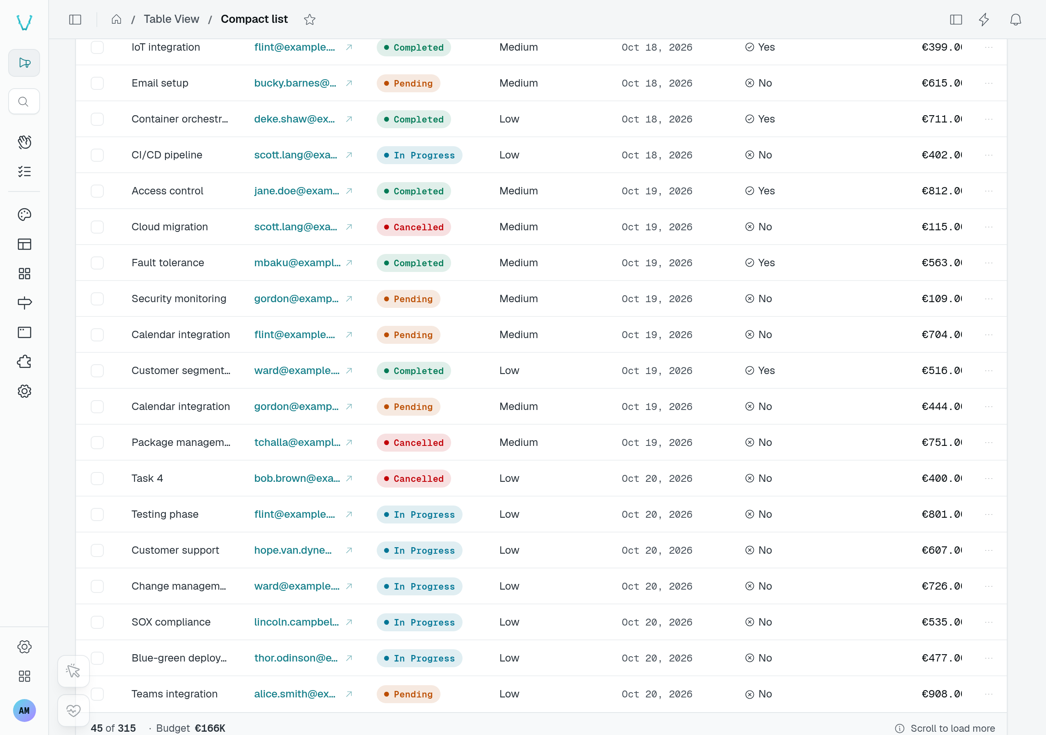Screen dimensions: 1046x735
Task: Open thor.odinson email link
Action: coord(296,658)
